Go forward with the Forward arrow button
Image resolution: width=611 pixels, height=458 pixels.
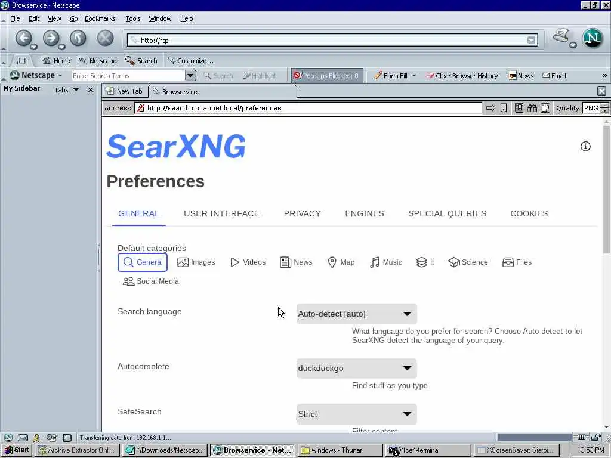[x=51, y=38]
